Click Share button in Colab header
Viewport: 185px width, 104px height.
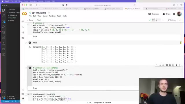coord(166,14)
